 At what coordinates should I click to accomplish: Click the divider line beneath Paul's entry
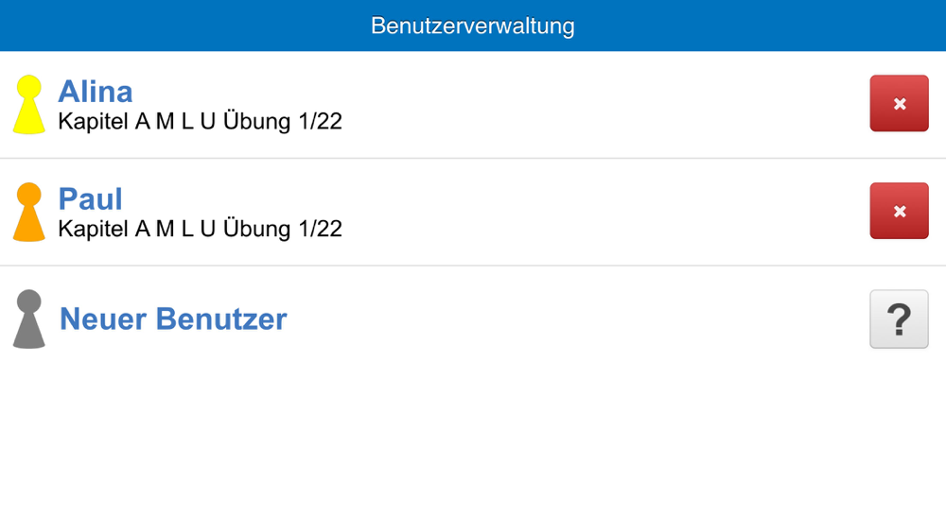tap(473, 266)
